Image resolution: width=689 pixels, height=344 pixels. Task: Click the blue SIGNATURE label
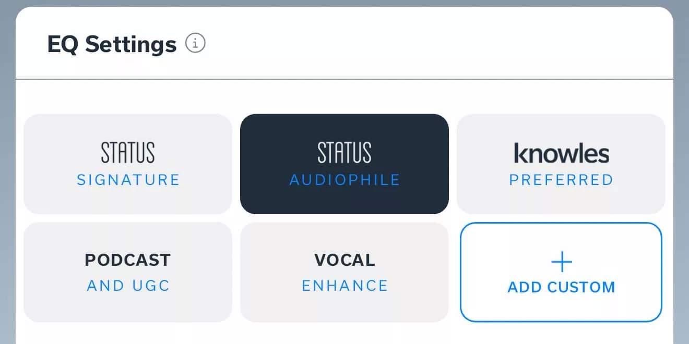[x=128, y=180]
